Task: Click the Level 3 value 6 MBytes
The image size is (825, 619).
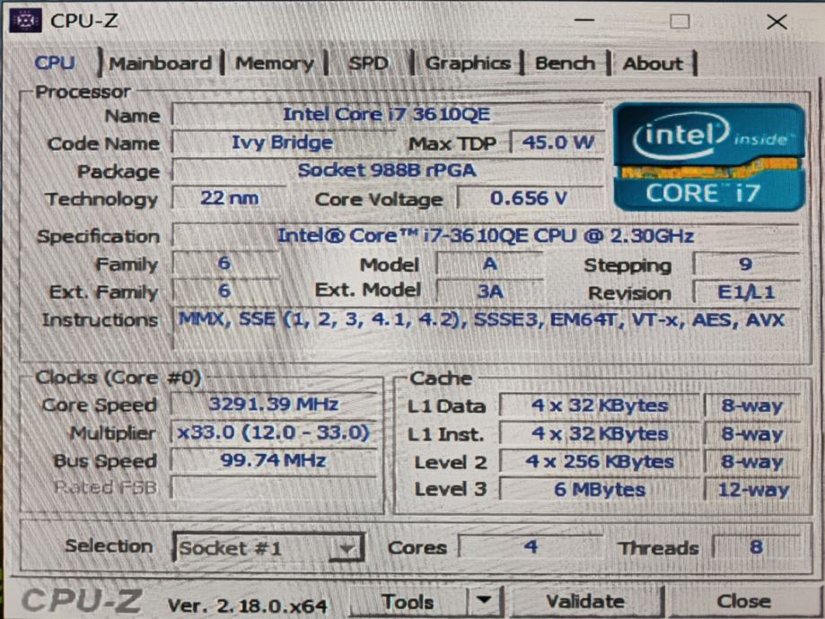Action: click(x=600, y=490)
